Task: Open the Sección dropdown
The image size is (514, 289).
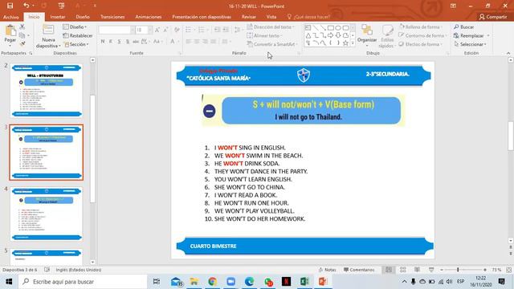Action: 77,44
